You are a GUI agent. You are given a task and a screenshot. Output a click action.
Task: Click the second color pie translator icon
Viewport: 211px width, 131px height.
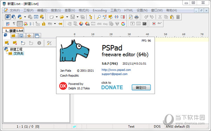[87, 24]
